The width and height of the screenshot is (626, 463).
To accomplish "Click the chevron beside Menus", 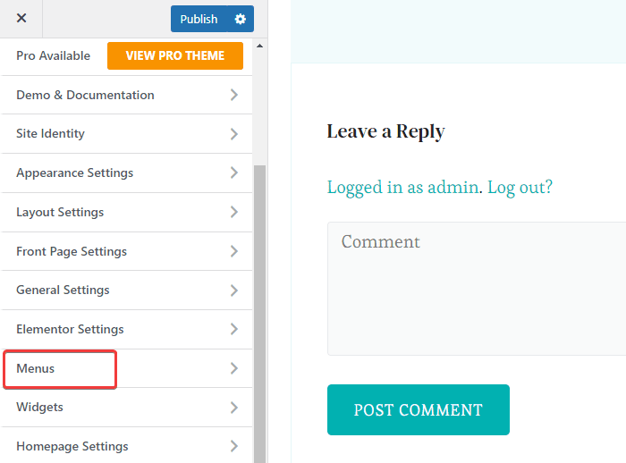I will [x=233, y=368].
